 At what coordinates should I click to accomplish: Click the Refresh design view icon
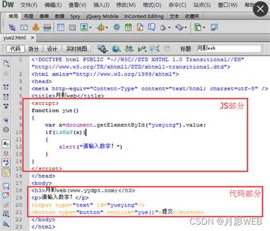tap(167, 49)
